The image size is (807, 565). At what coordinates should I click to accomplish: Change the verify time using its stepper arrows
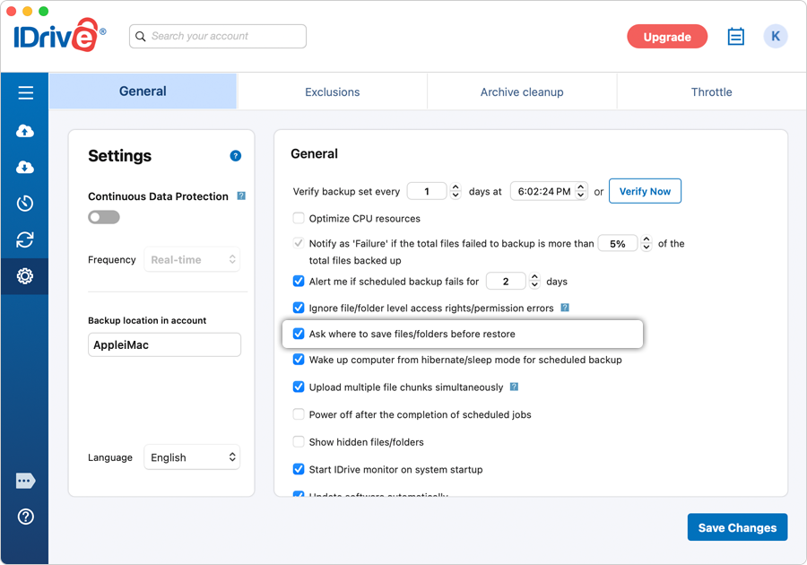tap(581, 190)
